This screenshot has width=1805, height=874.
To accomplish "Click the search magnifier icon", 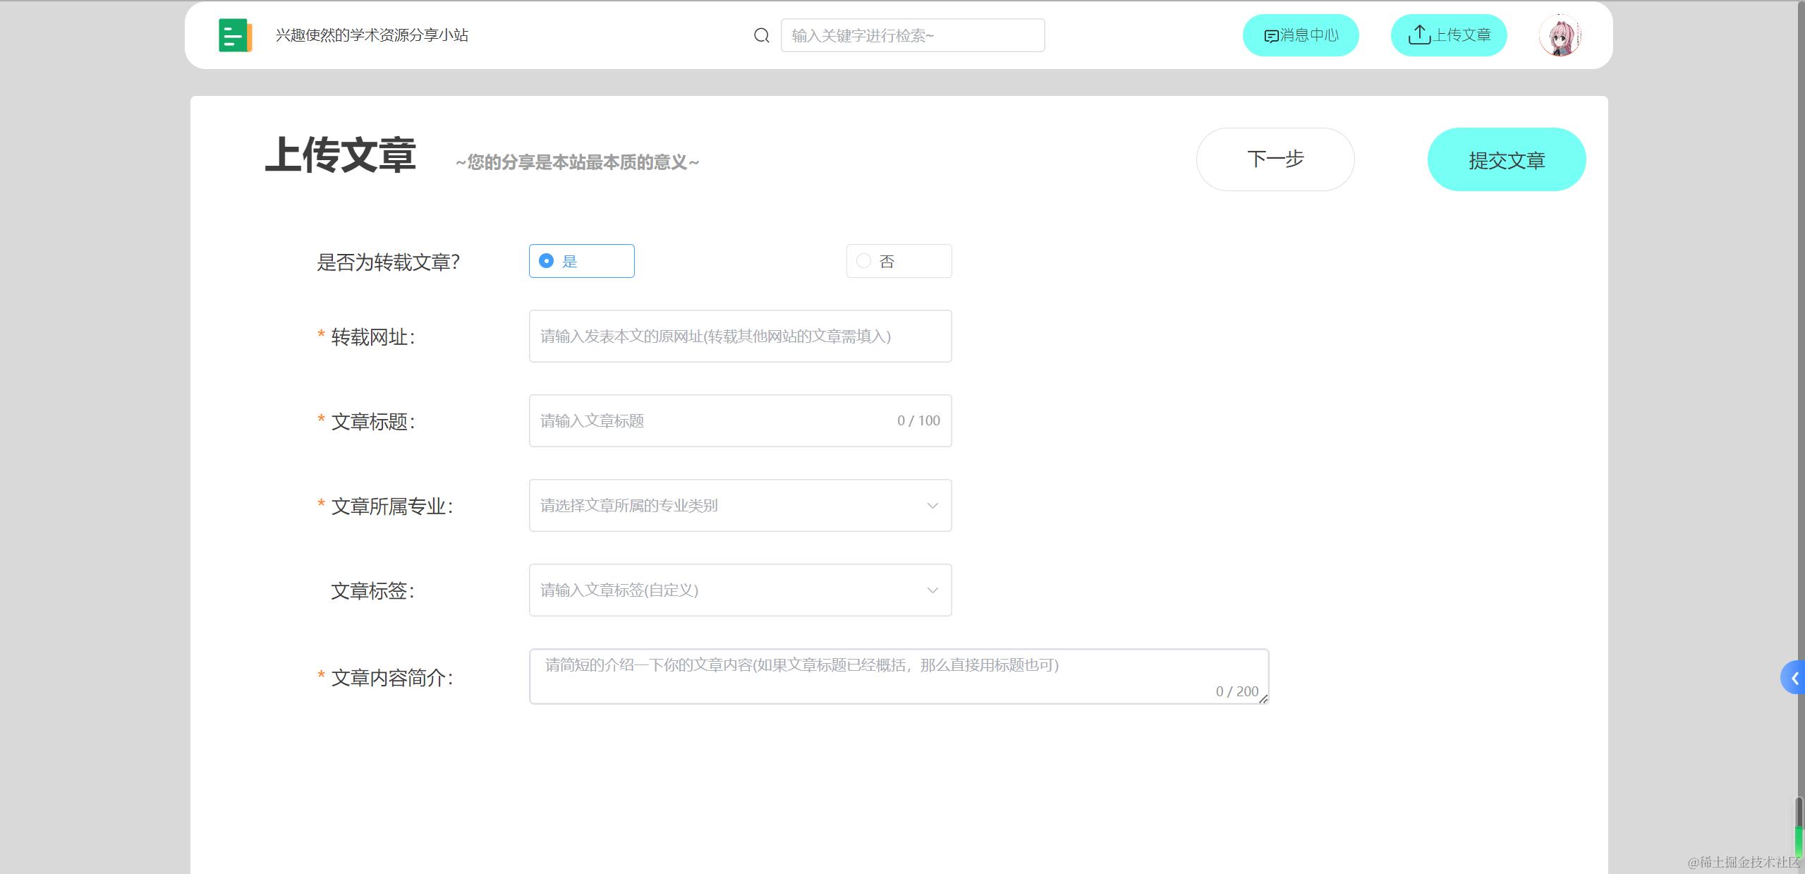I will point(761,35).
